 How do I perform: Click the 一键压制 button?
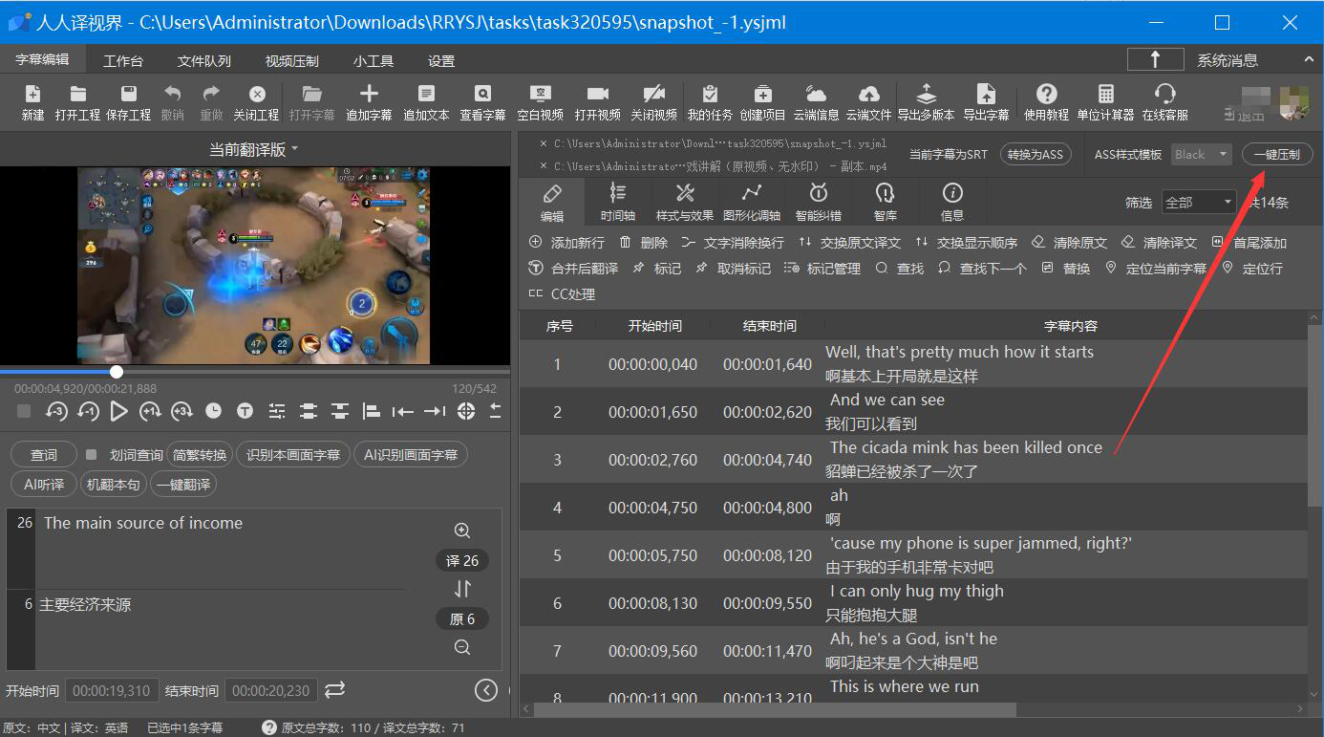point(1276,155)
